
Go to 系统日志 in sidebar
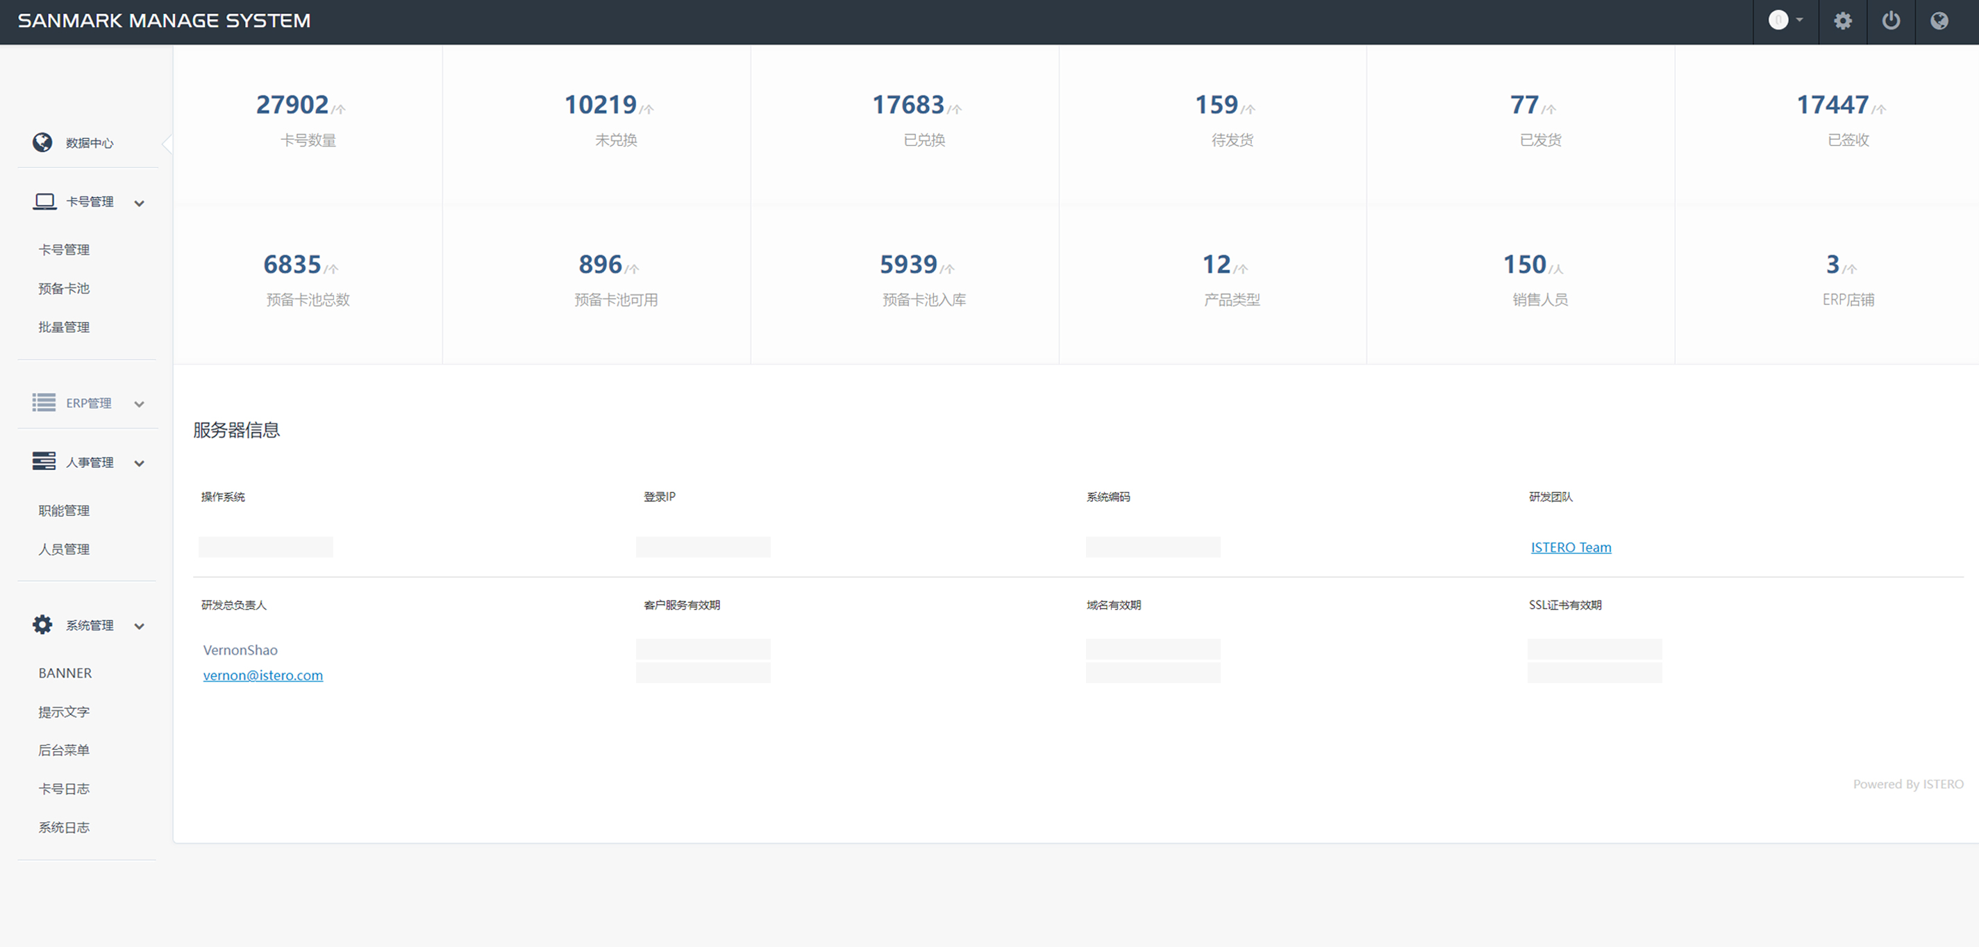pyautogui.click(x=64, y=827)
